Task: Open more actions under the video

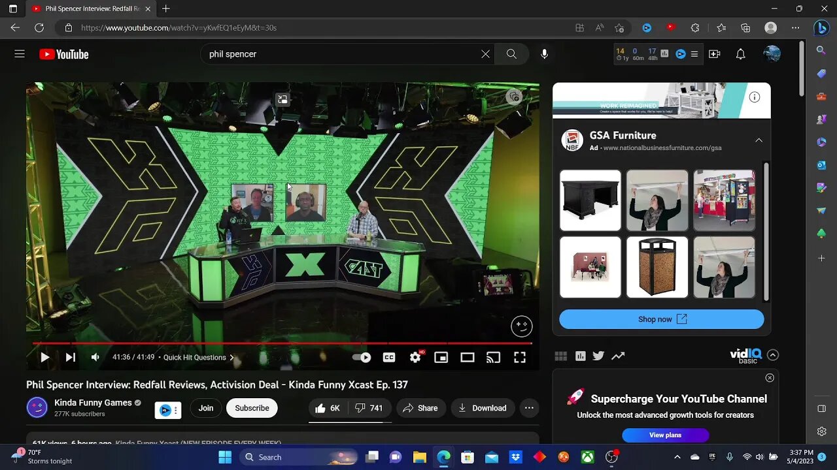Action: tap(529, 408)
